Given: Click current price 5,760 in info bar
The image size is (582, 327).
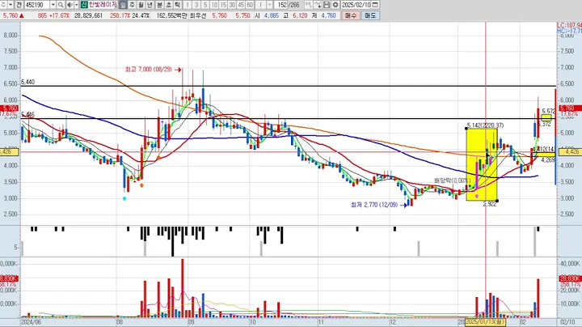Looking at the screenshot, I should pyautogui.click(x=11, y=15).
